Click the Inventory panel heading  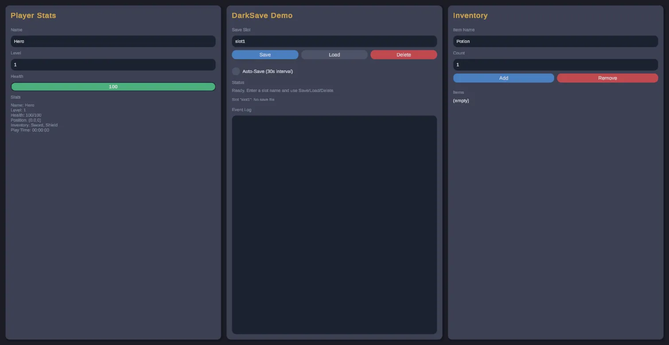(470, 15)
